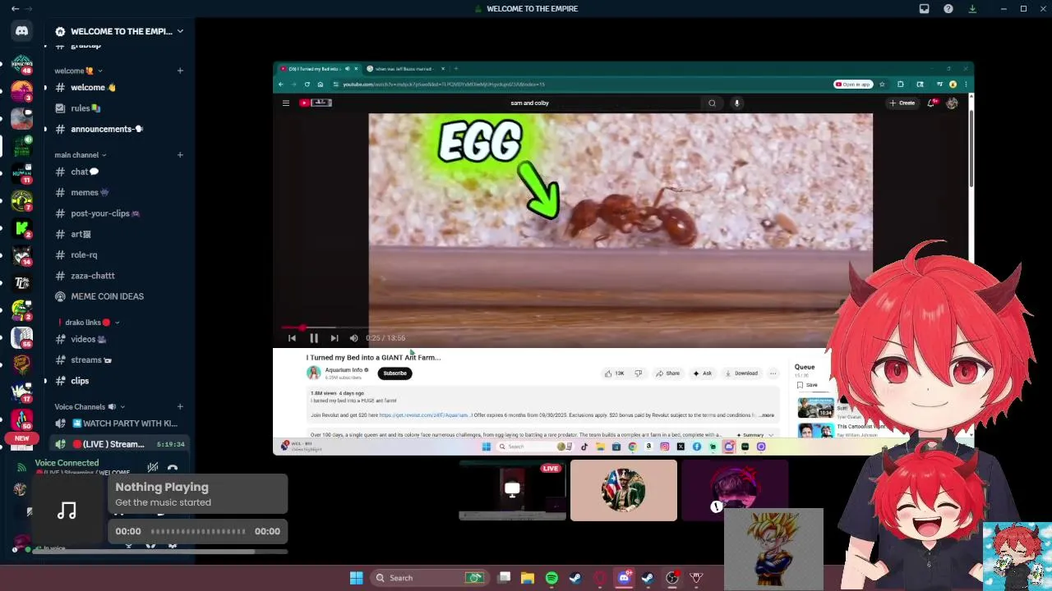1052x591 pixels.
Task: Click YouTube search field containing sam and colby
Action: (605, 103)
